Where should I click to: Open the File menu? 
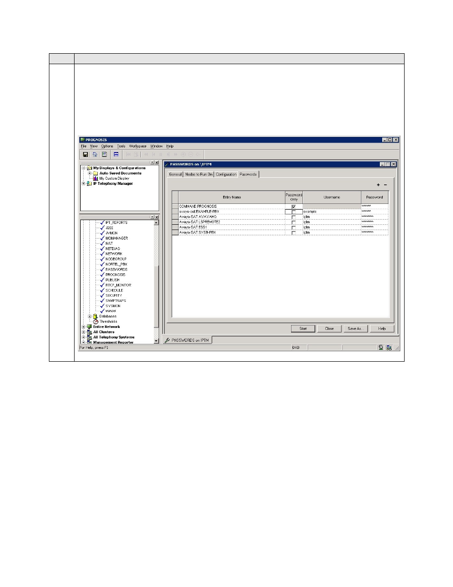[x=84, y=146]
